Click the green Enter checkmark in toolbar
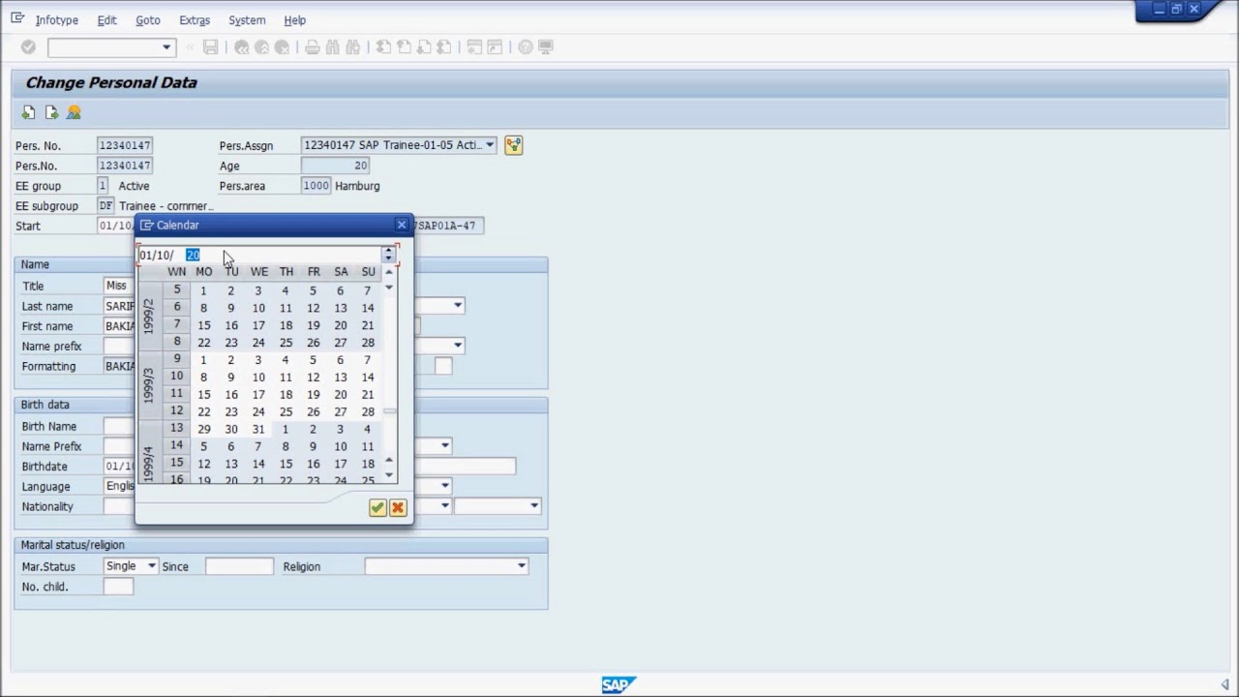This screenshot has width=1239, height=697. pos(28,46)
